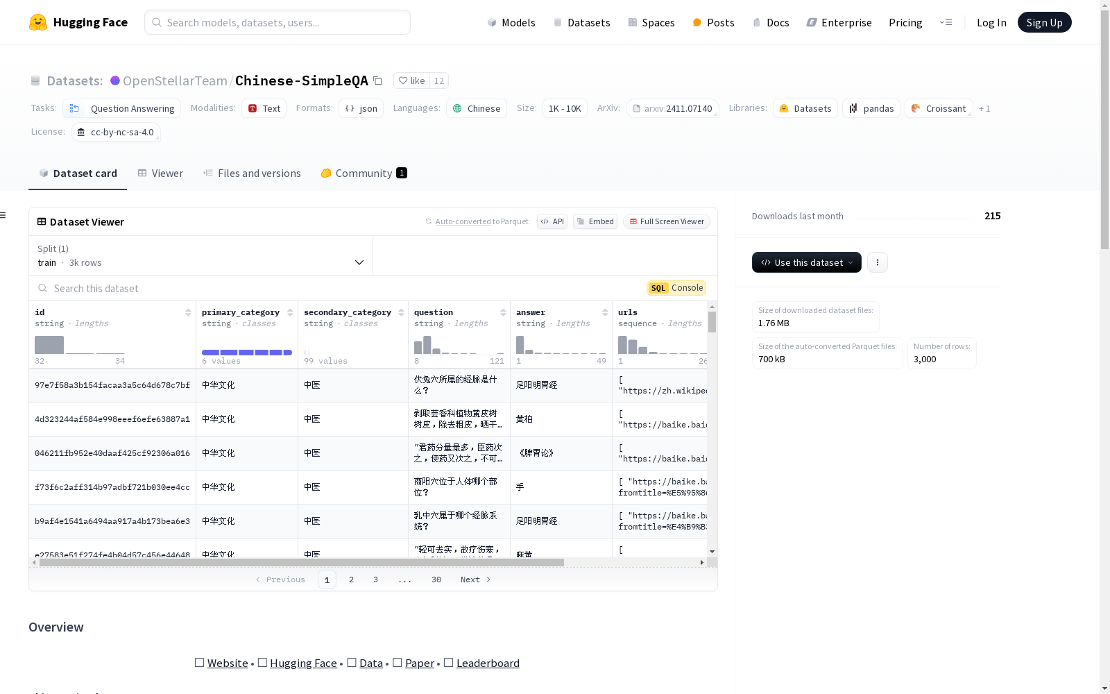The image size is (1110, 694).
Task: Click the like count 12
Action: pos(439,81)
